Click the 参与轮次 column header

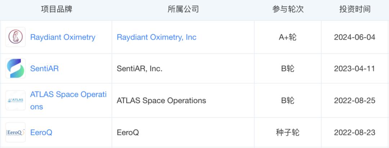[288, 9]
